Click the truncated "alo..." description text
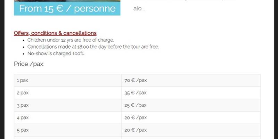Screen dimensions: 278x139 click(139, 9)
